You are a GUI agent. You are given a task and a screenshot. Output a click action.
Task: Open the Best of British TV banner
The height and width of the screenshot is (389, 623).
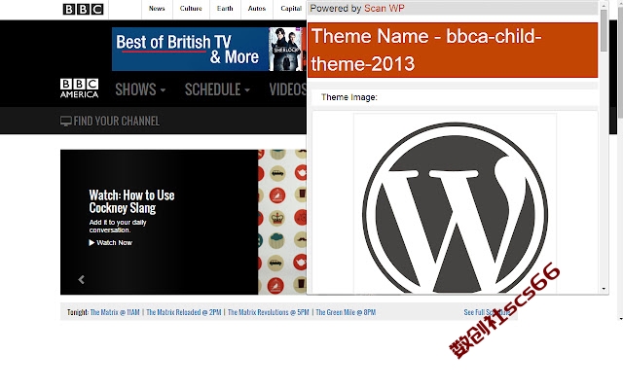click(x=209, y=50)
